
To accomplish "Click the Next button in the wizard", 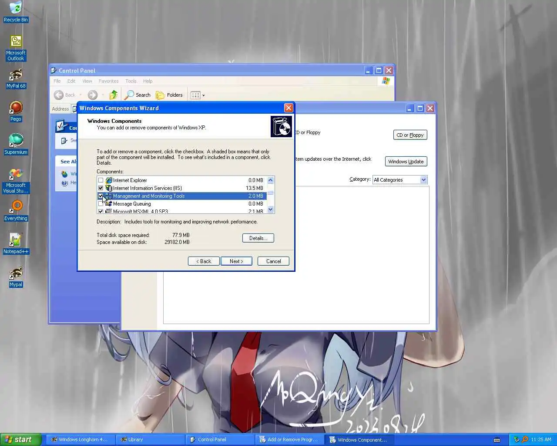I will point(236,261).
